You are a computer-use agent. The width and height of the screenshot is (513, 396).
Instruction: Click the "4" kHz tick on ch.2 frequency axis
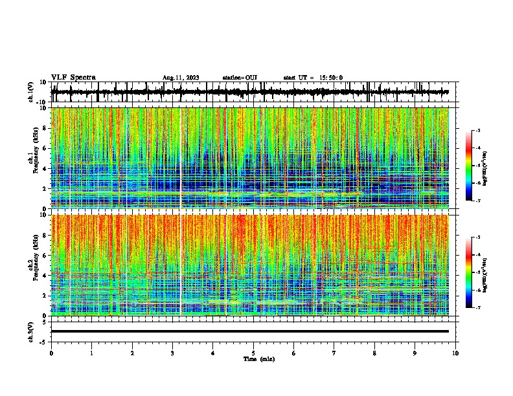tap(45, 276)
